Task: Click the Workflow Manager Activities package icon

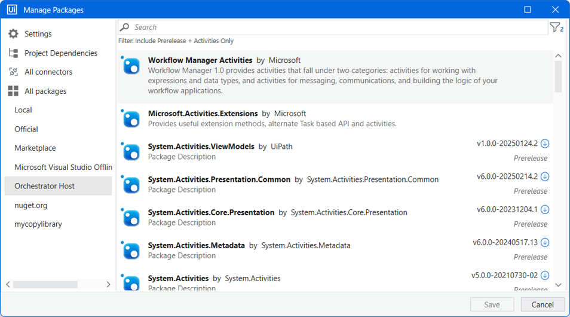Action: click(131, 66)
